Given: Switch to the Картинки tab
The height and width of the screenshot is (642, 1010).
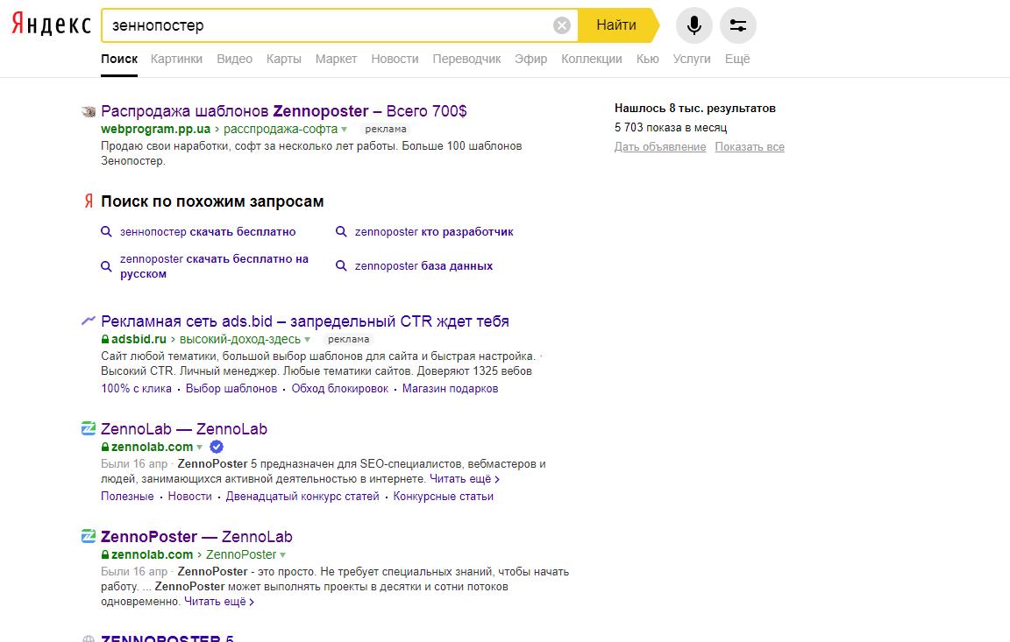Looking at the screenshot, I should click(176, 59).
